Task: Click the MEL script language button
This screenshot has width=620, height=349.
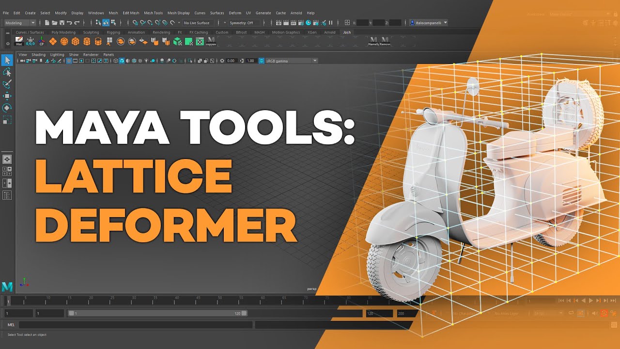Action: click(x=11, y=325)
